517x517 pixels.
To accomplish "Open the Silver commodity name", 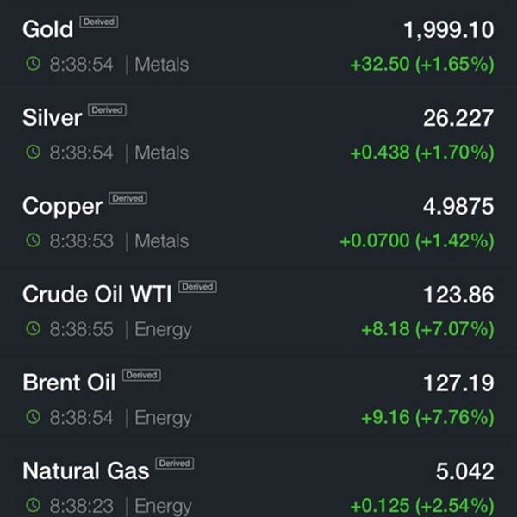I will click(52, 118).
